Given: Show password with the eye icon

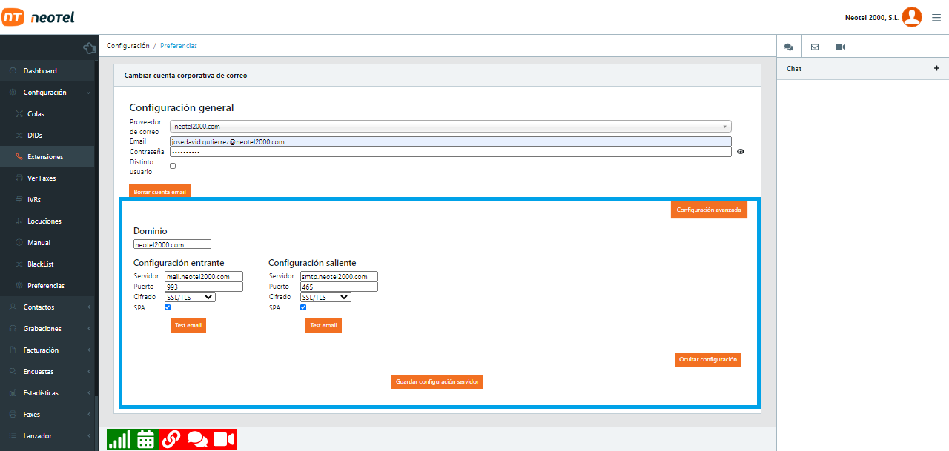Looking at the screenshot, I should click(x=741, y=152).
